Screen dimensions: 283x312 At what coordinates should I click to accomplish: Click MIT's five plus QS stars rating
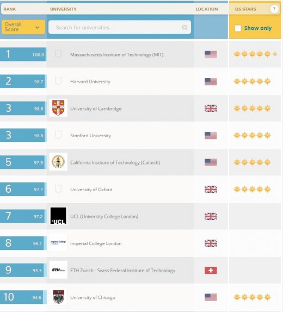255,54
